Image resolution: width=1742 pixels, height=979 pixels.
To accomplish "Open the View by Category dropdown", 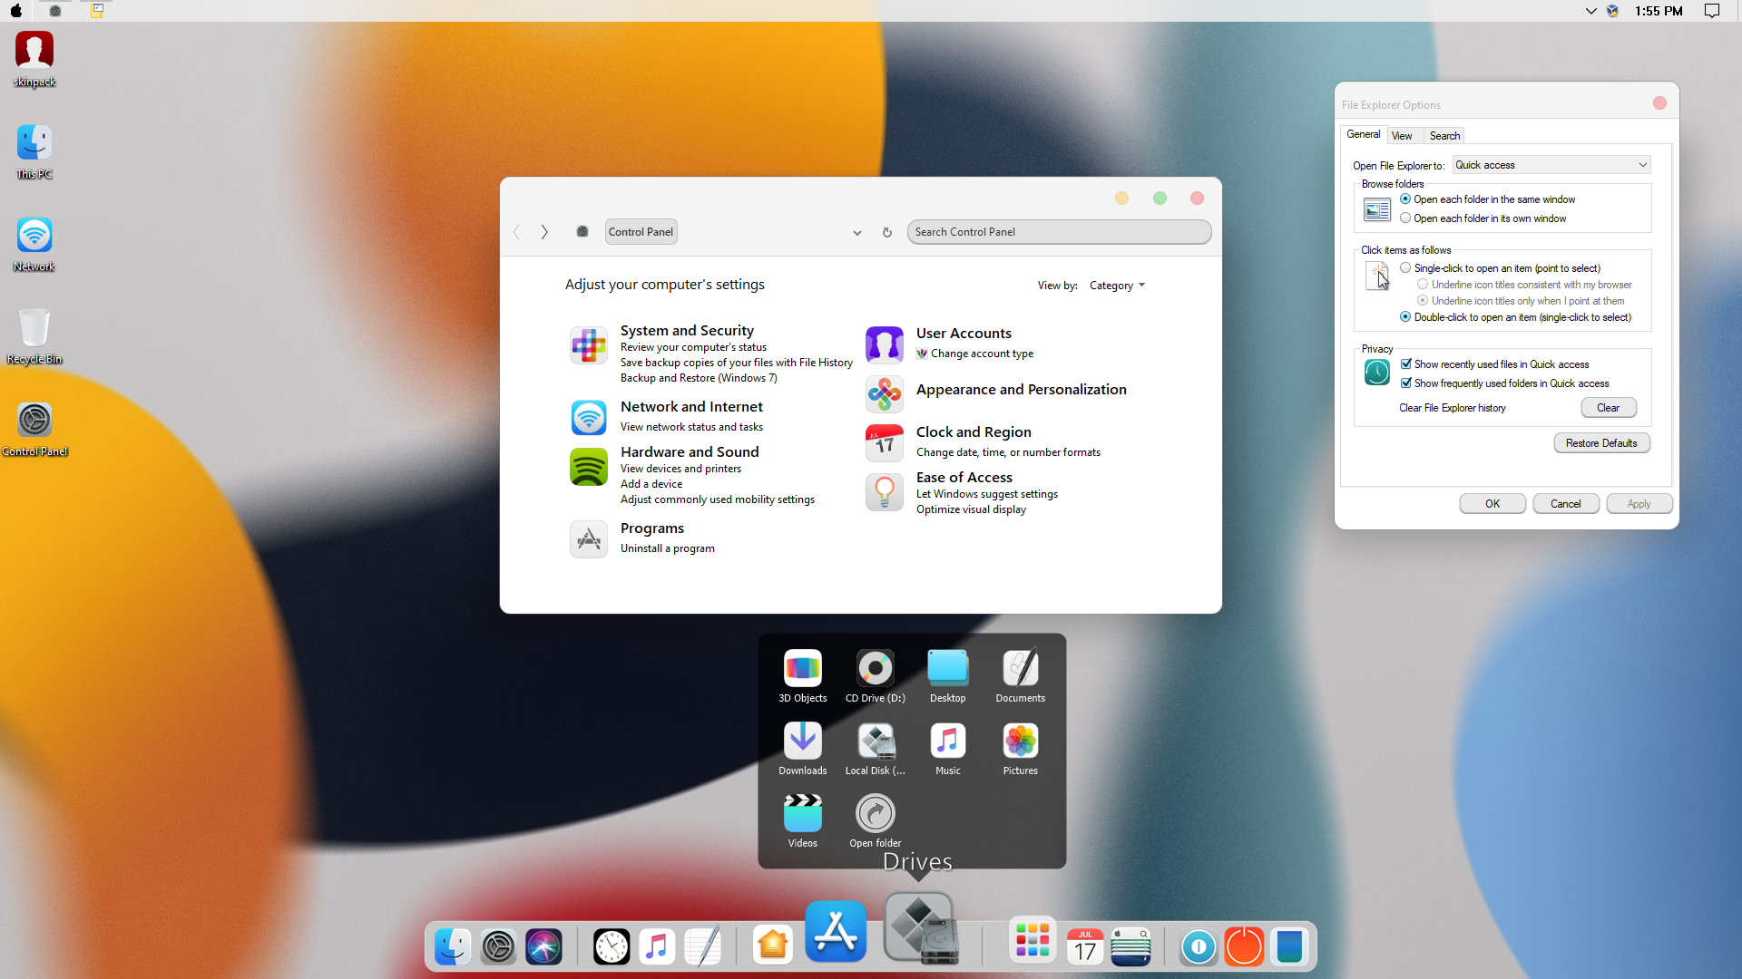I will pyautogui.click(x=1117, y=286).
